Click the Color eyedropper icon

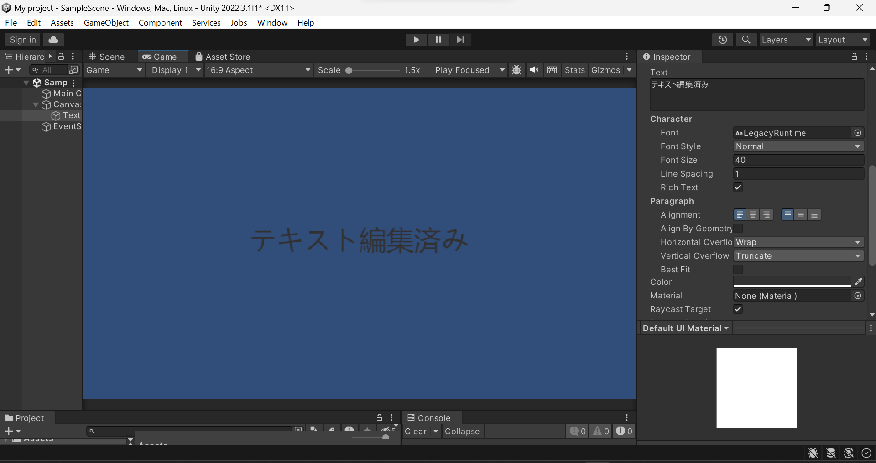(x=858, y=281)
